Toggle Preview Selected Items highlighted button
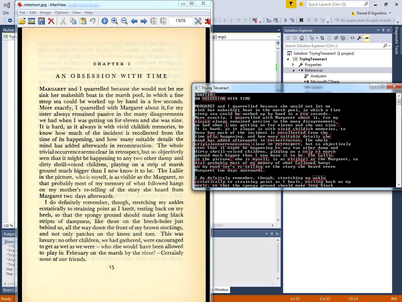This screenshot has width=402, height=302. point(366,38)
